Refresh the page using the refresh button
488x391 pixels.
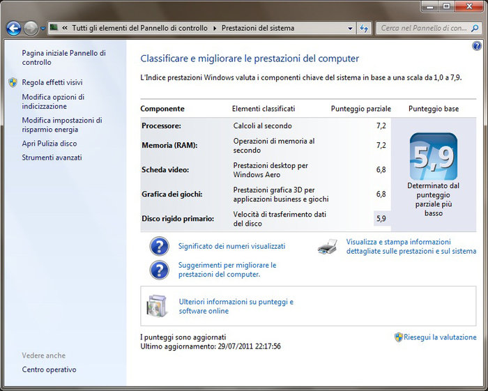pyautogui.click(x=364, y=29)
